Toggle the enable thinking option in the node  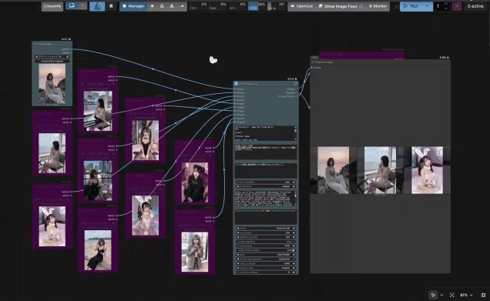(265, 242)
